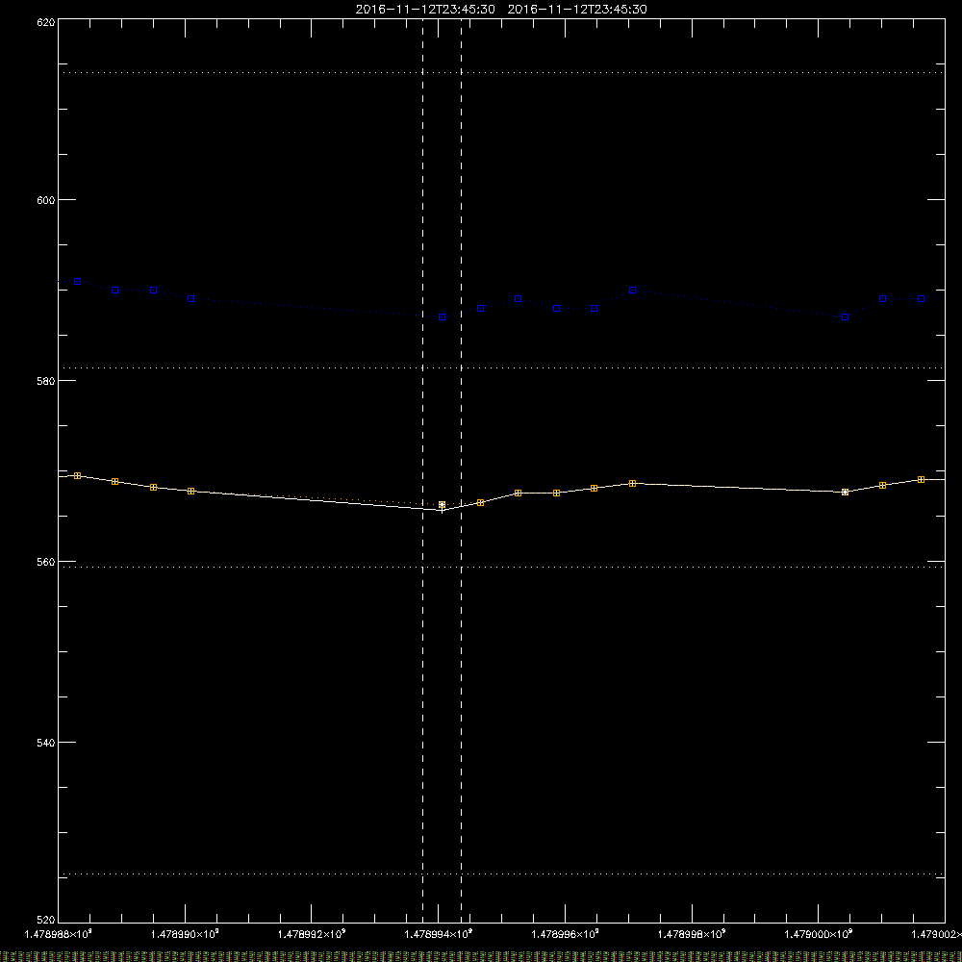962x962 pixels.
Task: Click the x-axis label 1.478998×10⁹
Action: pos(692,934)
